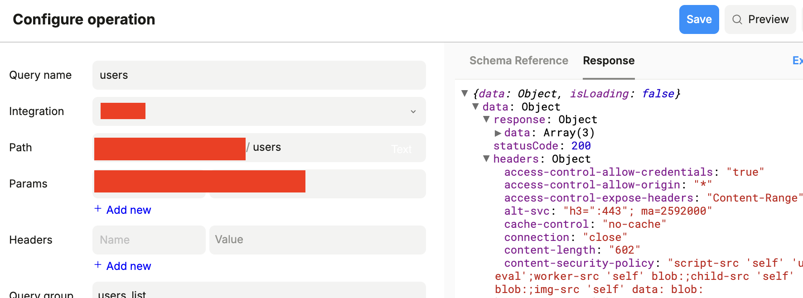Focus the Headers Name input field
The width and height of the screenshot is (803, 298).
[149, 240]
